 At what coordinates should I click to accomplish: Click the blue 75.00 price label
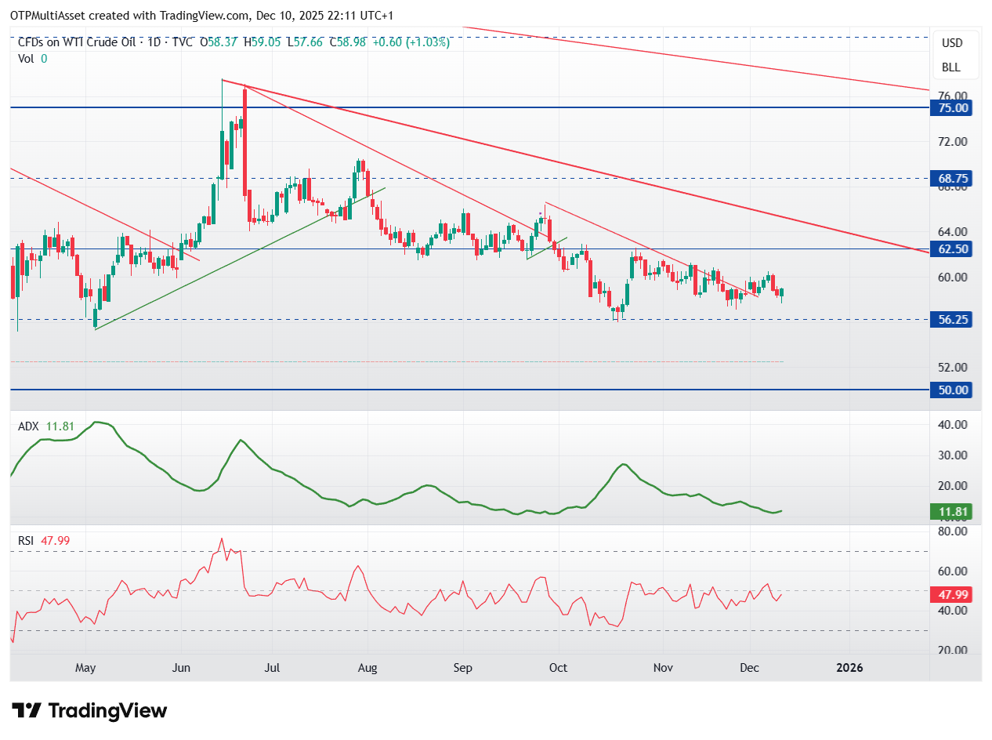pyautogui.click(x=951, y=108)
